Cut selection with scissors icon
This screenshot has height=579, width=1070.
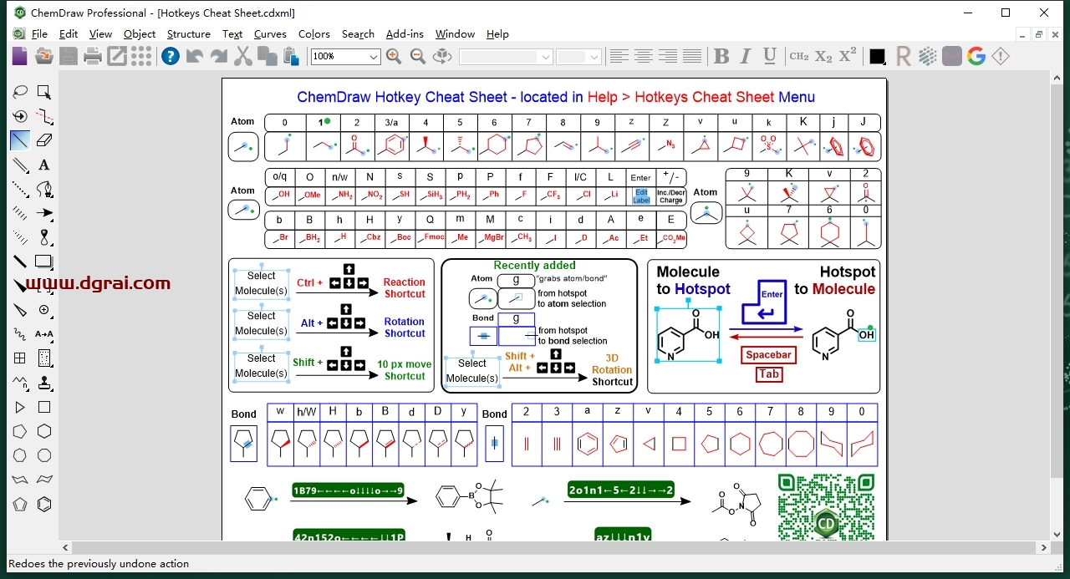[x=243, y=56]
